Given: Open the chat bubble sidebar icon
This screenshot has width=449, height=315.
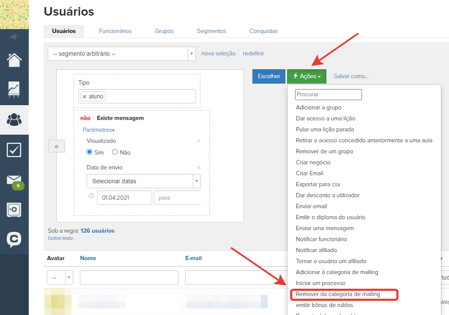Looking at the screenshot, I should click(x=14, y=239).
